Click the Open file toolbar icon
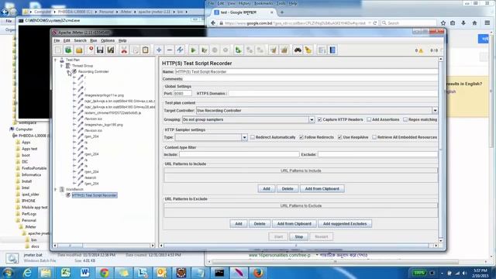 79,50
